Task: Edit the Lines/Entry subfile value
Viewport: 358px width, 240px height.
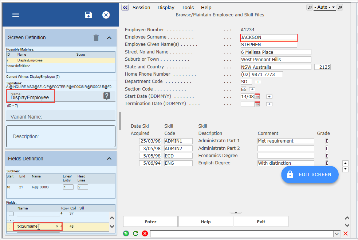Action: [x=68, y=187]
